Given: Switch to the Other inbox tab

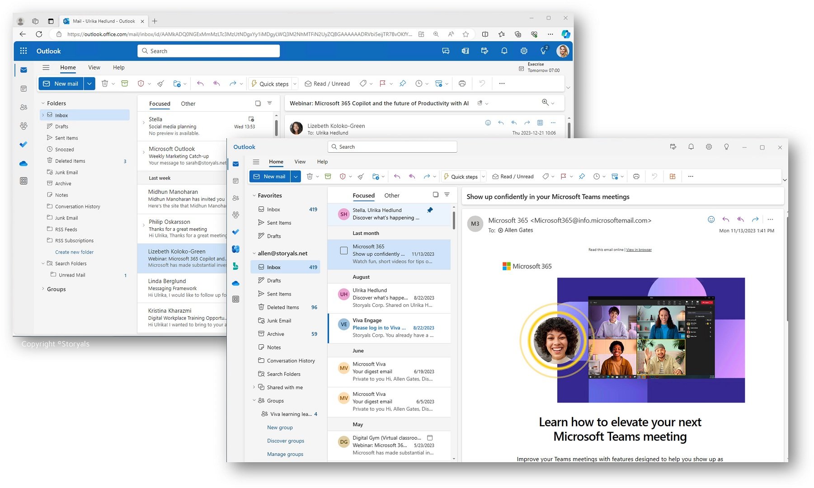Looking at the screenshot, I should click(391, 195).
